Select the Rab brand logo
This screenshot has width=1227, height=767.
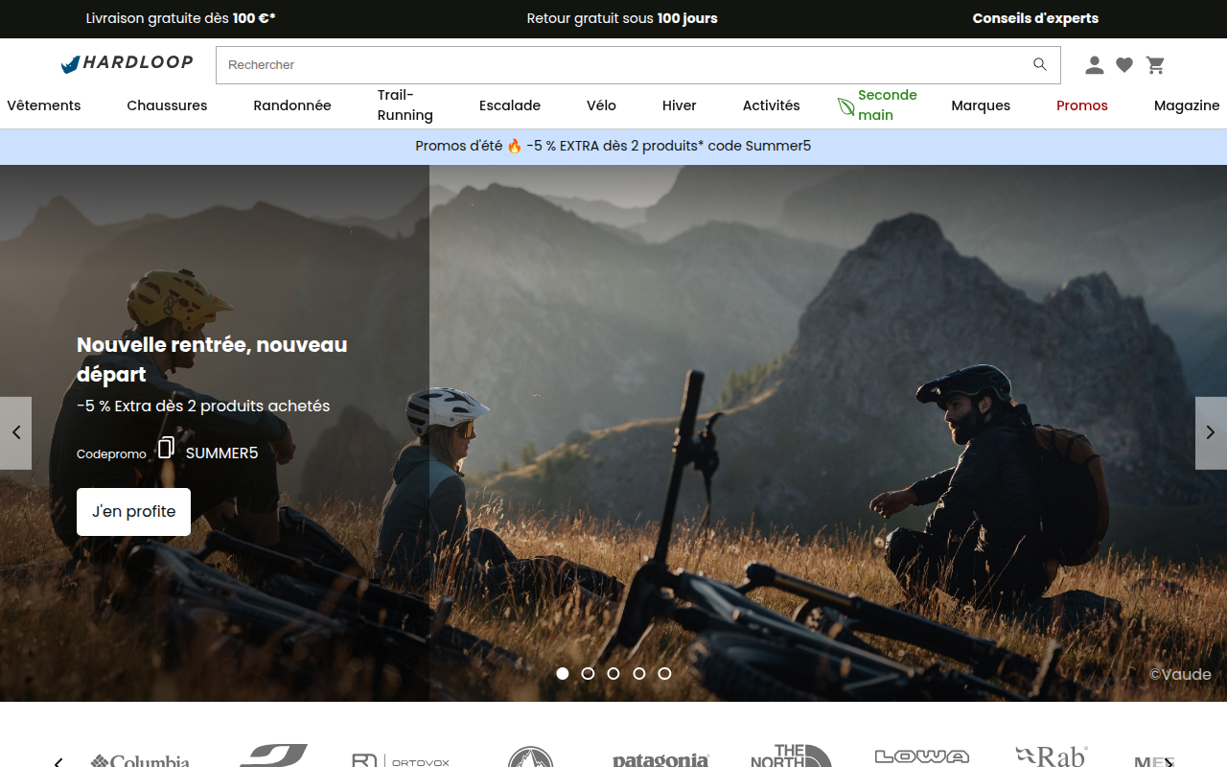[x=1052, y=756]
